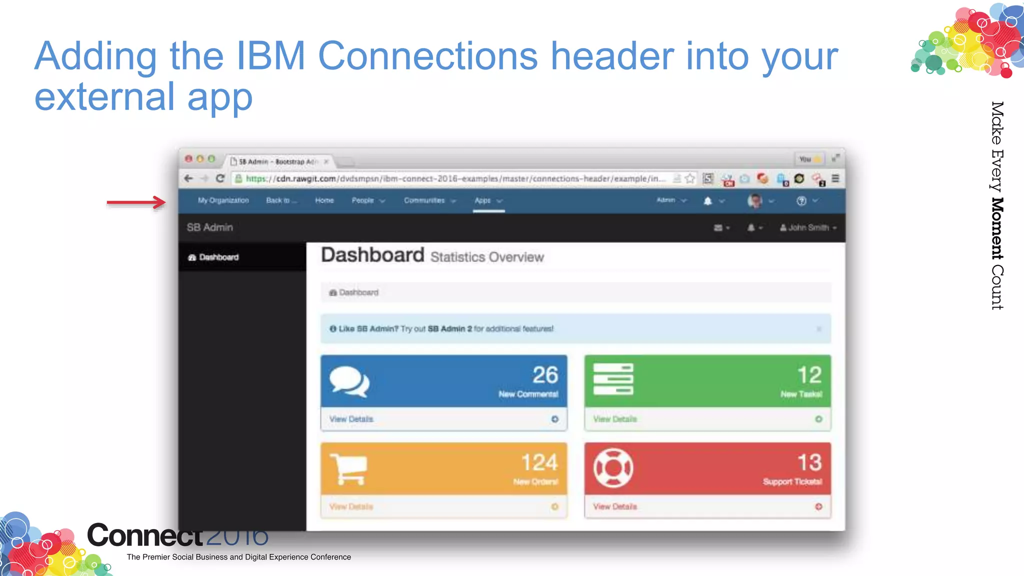Open View Details for Support Tickets

coord(615,506)
